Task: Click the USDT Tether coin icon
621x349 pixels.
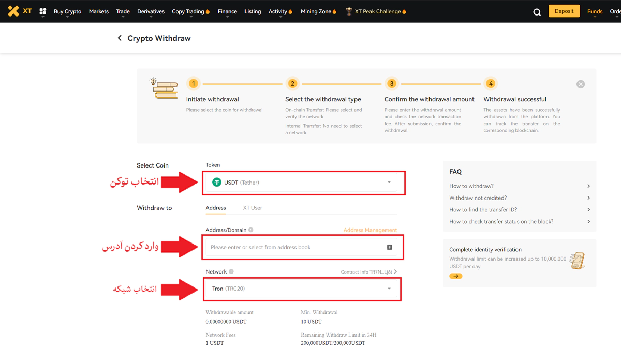Action: [x=217, y=183]
